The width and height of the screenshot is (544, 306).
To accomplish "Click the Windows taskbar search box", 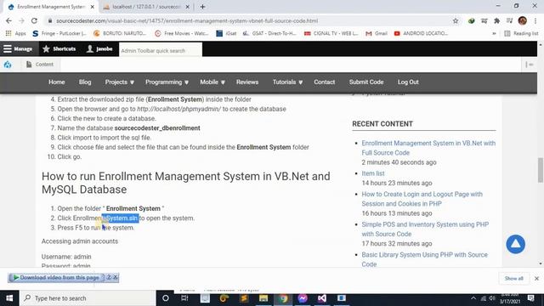I will click(88, 298).
